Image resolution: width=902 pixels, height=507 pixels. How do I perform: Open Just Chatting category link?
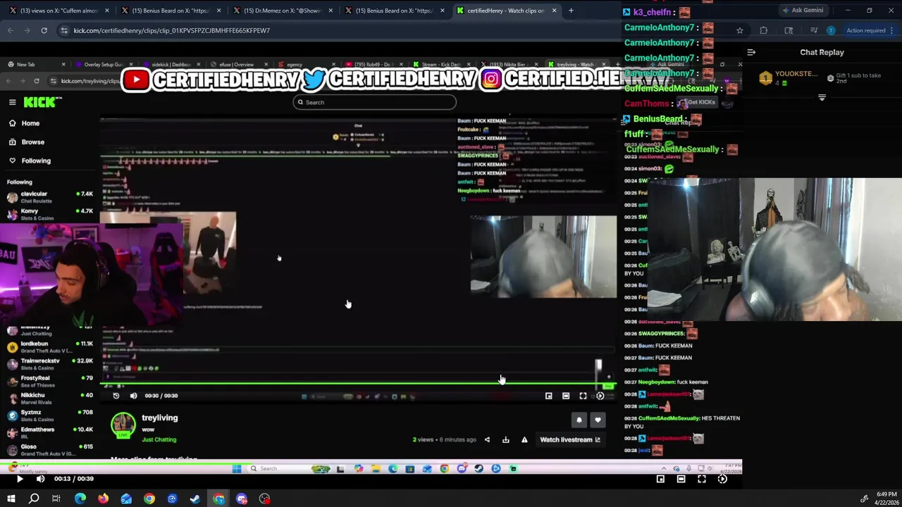click(159, 440)
